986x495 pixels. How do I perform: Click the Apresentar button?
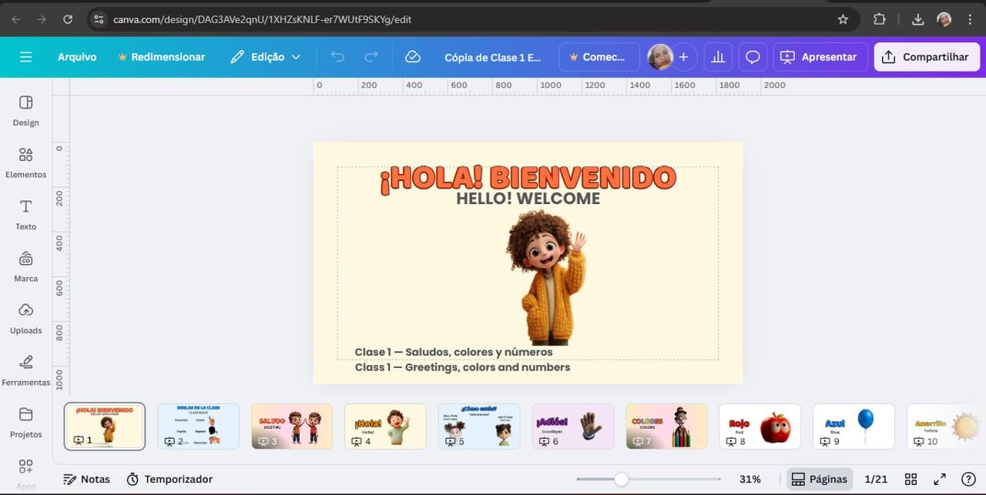click(x=820, y=57)
